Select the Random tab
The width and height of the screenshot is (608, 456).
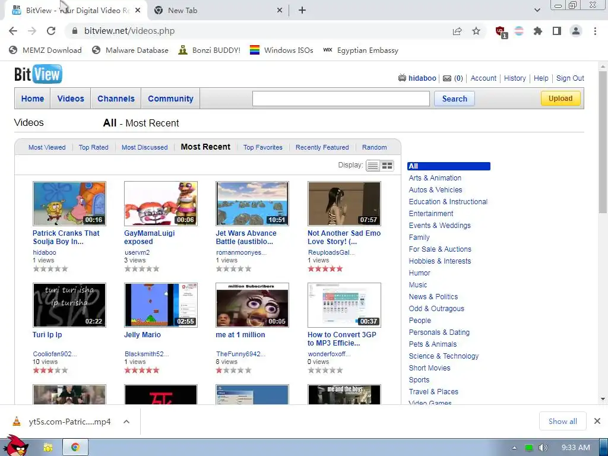[x=374, y=147]
